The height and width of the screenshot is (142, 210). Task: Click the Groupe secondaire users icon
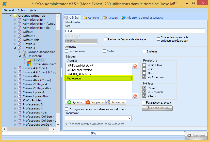(24, 52)
